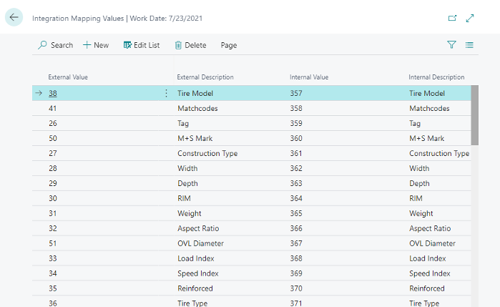This screenshot has width=500, height=307.
Task: Toggle the filter pane funnel icon
Action: click(451, 44)
